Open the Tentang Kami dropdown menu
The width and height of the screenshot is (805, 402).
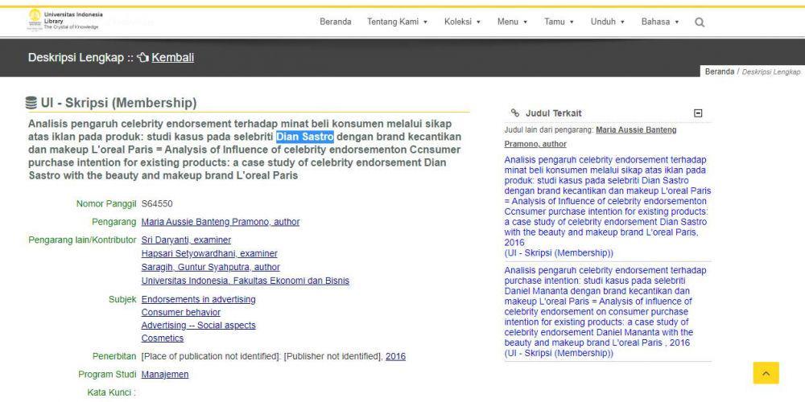pos(398,22)
